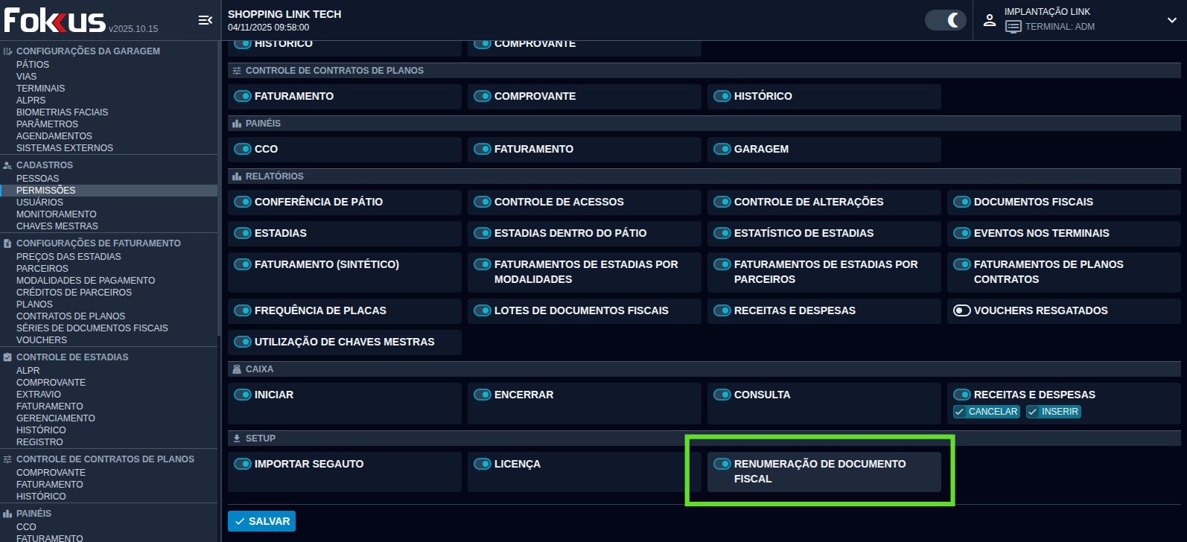Toggle the dark mode moon switch

tap(945, 20)
